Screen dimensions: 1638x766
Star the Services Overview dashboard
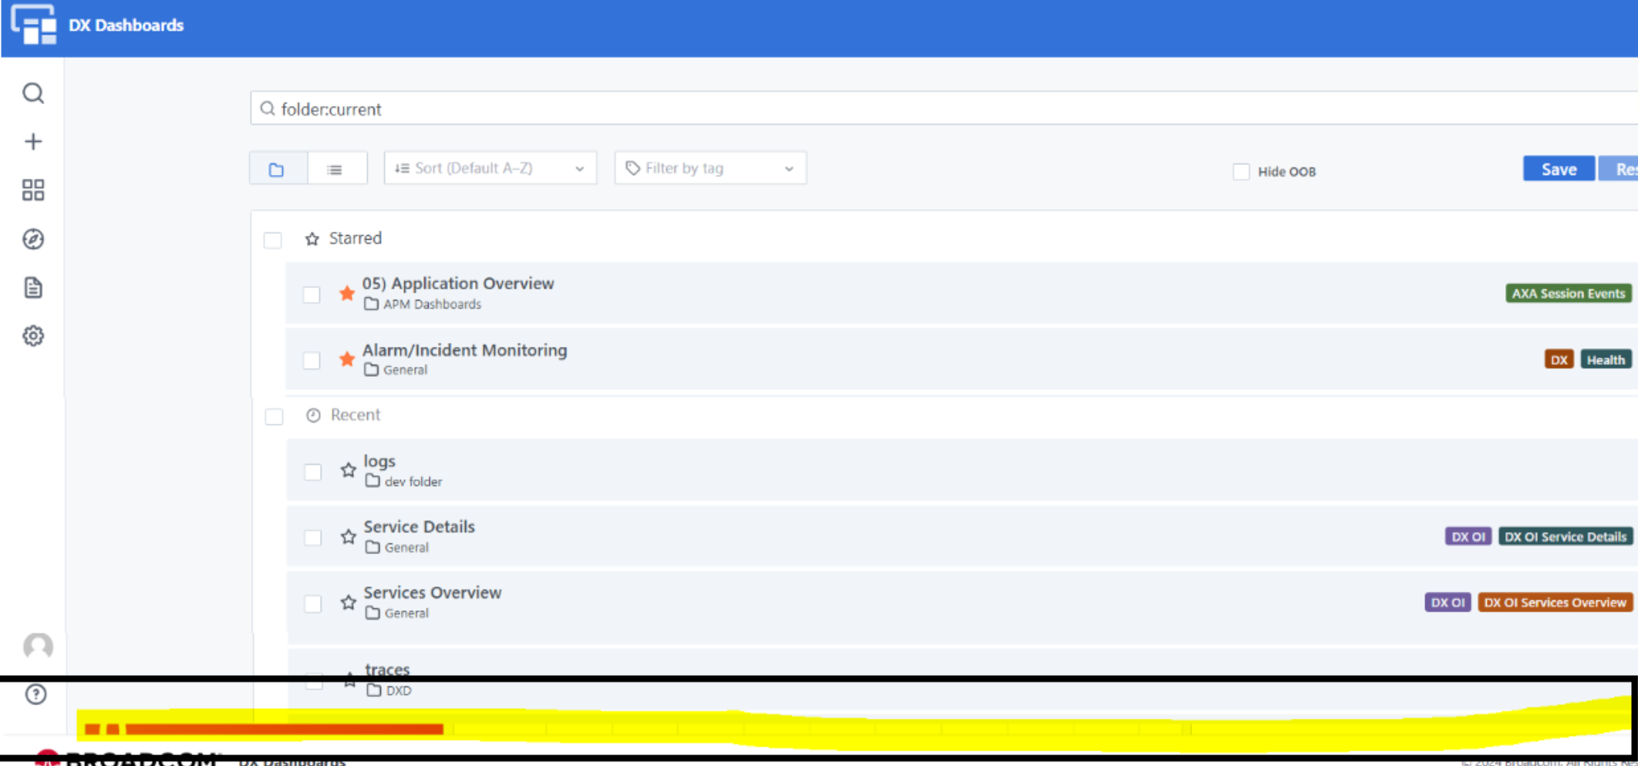coord(349,602)
